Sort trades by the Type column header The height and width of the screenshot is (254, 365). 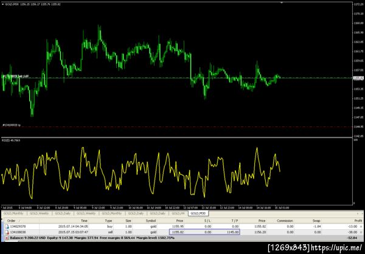(x=108, y=221)
